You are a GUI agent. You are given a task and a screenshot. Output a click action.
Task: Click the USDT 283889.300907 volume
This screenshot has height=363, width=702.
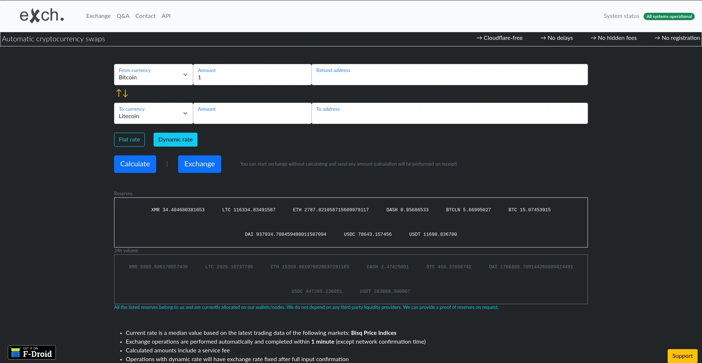[x=385, y=291]
